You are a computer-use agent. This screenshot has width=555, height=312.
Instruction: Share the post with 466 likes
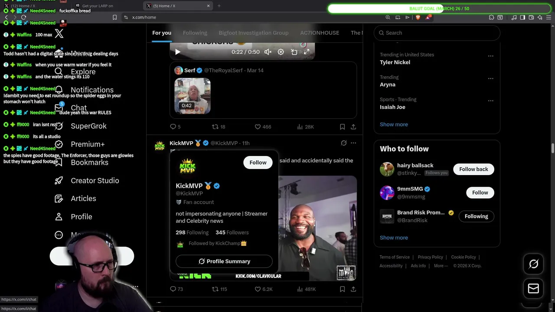click(x=353, y=127)
